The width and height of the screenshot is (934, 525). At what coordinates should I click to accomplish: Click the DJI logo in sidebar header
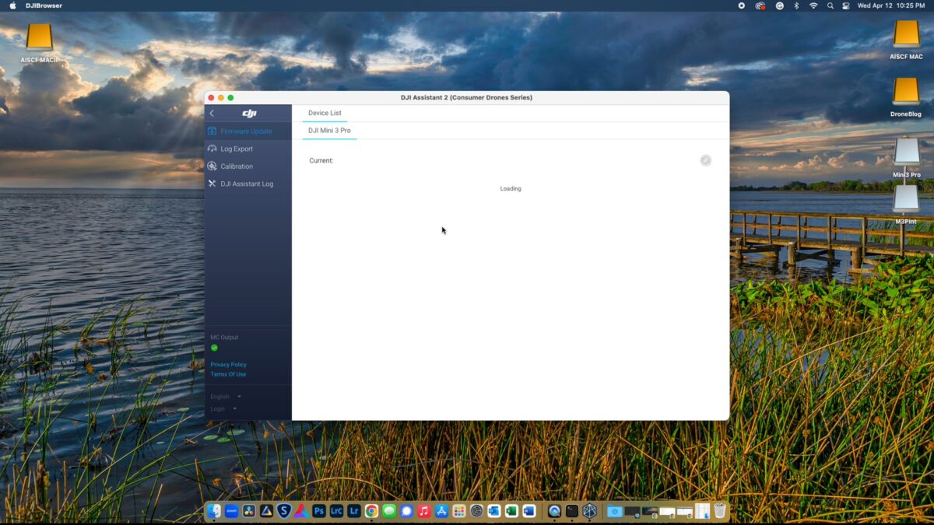coord(249,114)
